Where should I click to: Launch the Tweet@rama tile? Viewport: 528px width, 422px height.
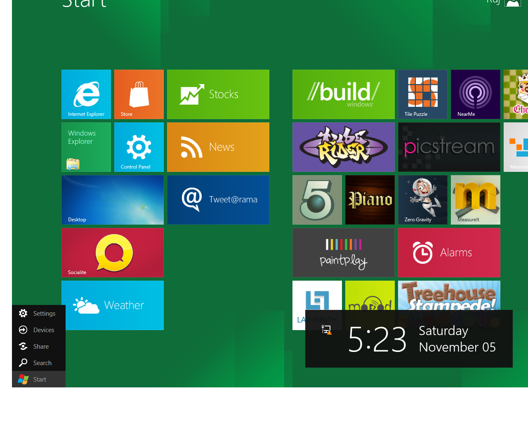point(218,200)
